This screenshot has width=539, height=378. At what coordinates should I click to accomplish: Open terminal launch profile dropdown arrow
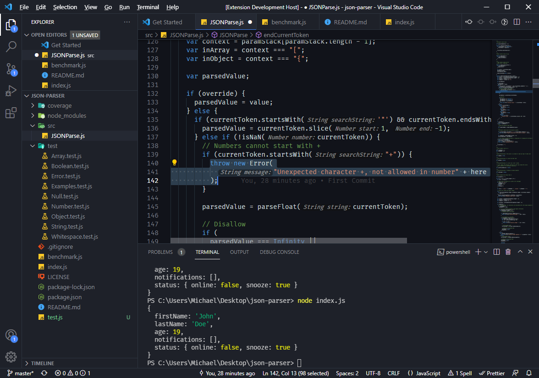pos(486,252)
